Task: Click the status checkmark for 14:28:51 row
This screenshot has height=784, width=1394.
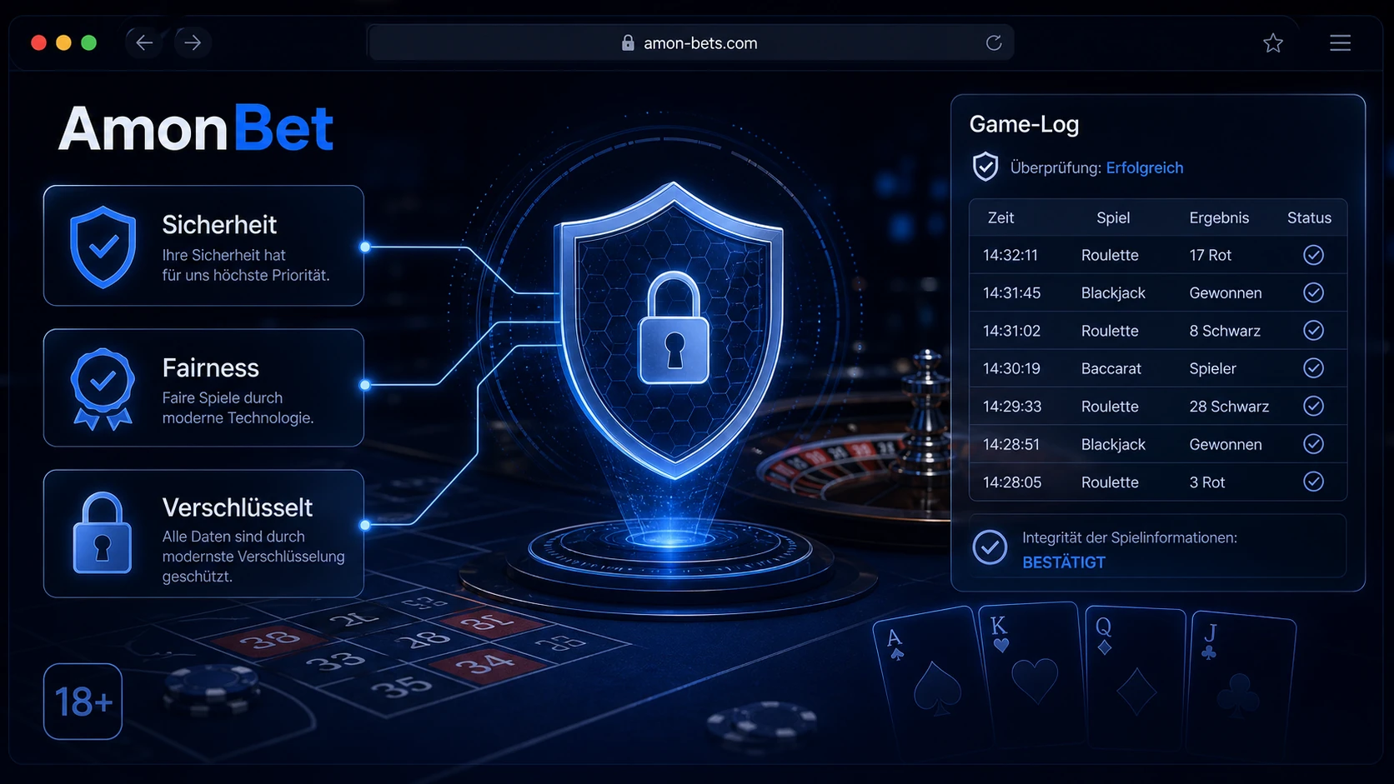Action: tap(1313, 444)
